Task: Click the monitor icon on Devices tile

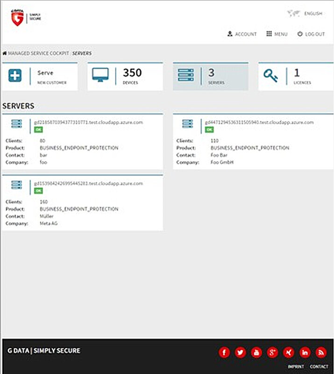Action: (x=100, y=75)
